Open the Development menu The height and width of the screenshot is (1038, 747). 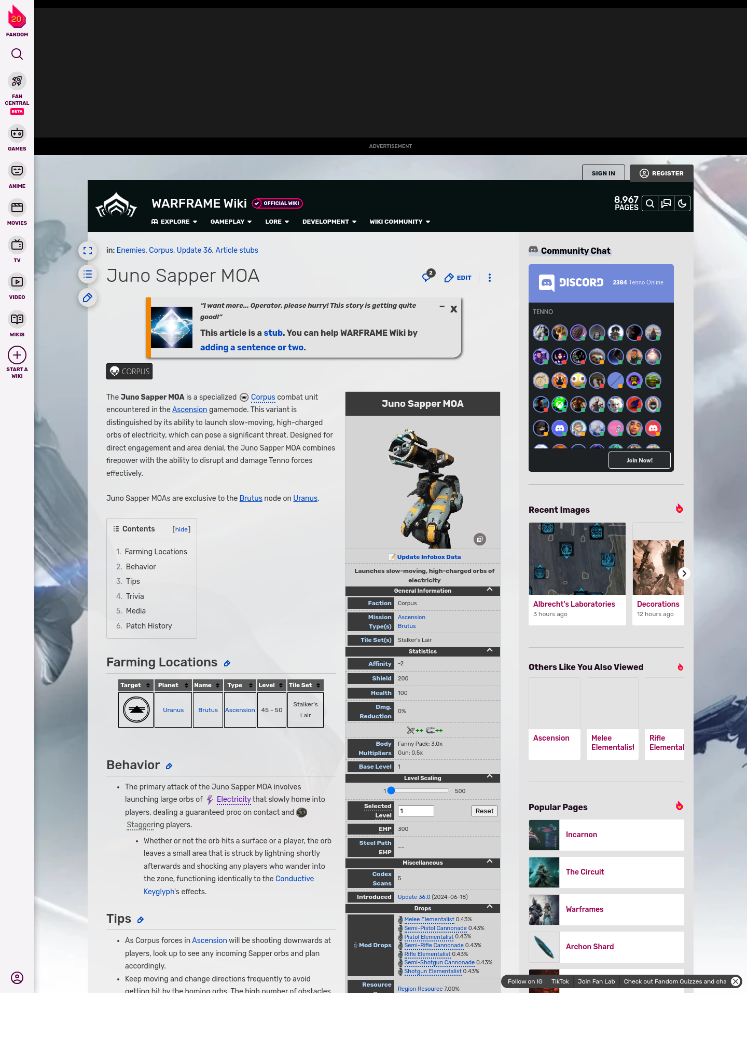329,222
